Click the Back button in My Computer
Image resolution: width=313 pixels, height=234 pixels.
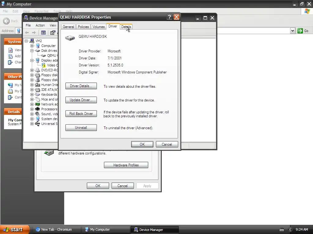click(x=11, y=21)
